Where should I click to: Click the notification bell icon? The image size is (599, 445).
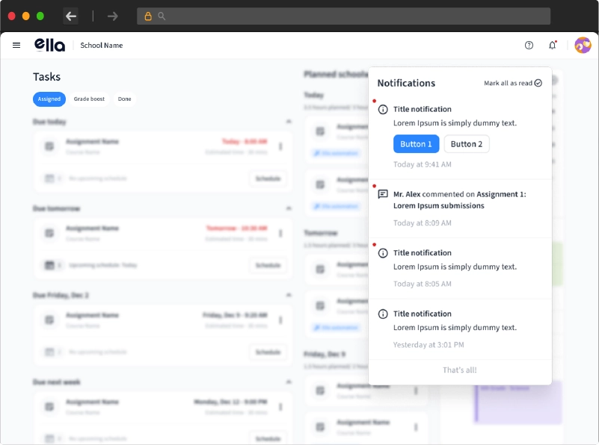click(552, 45)
